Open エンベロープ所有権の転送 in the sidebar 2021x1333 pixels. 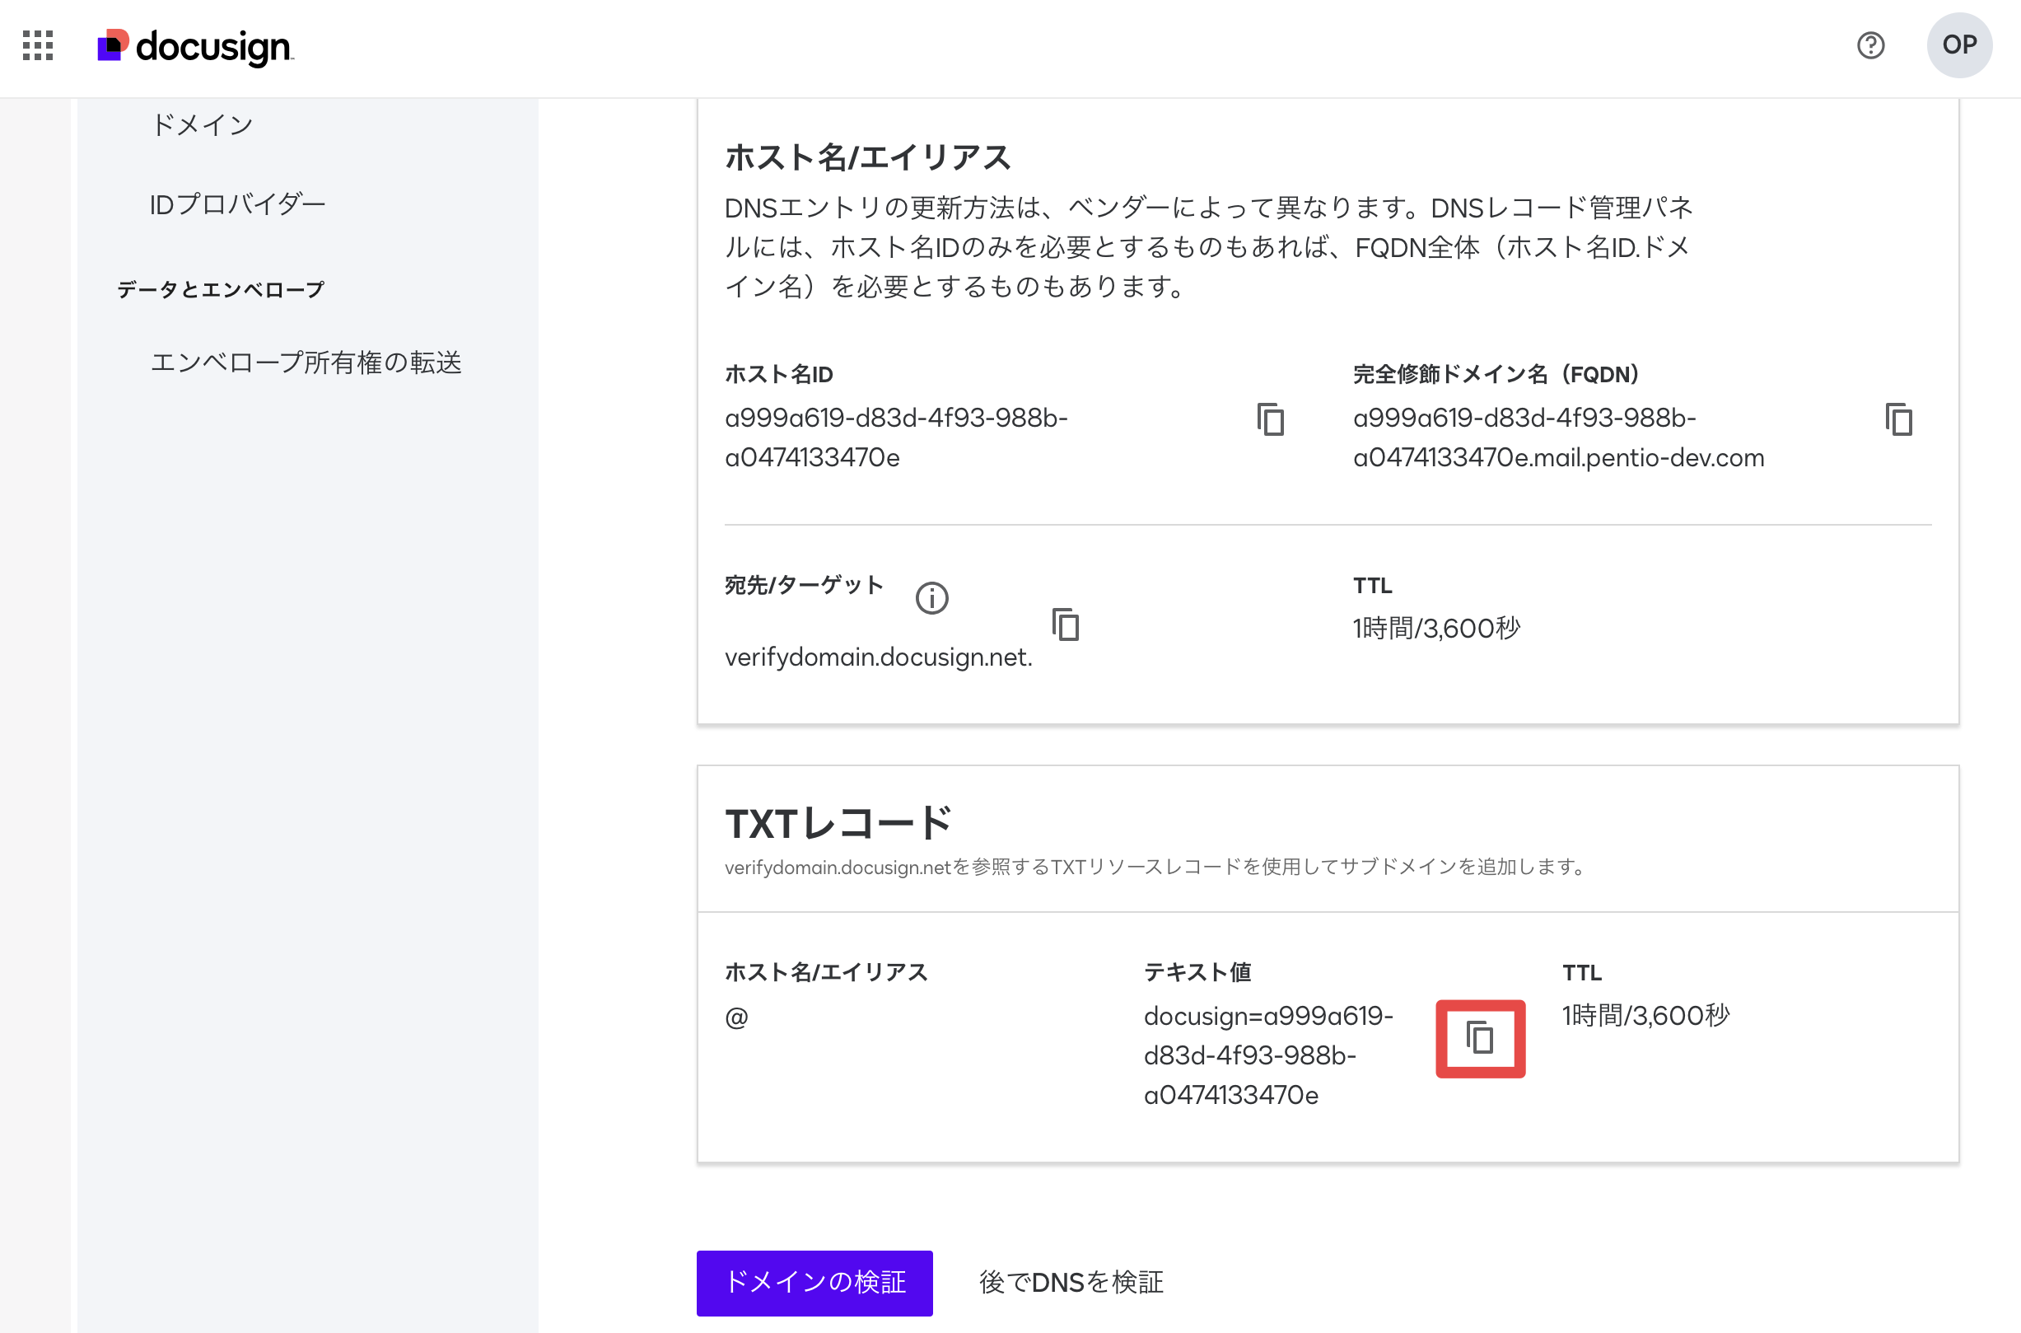coord(306,362)
